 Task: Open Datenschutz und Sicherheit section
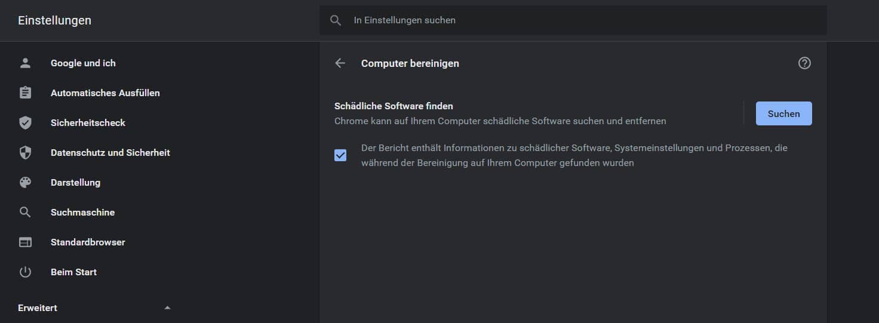pos(110,153)
